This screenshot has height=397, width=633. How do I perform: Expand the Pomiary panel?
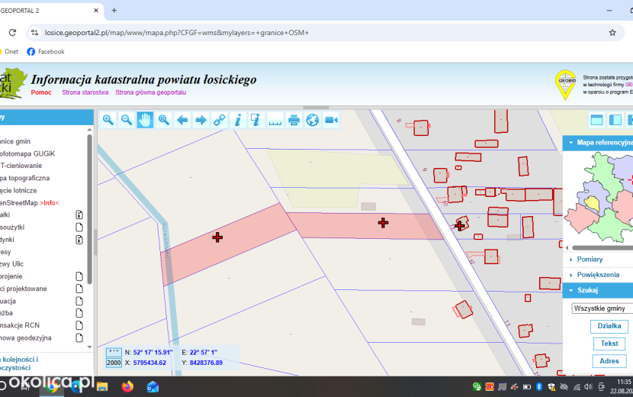pos(590,259)
